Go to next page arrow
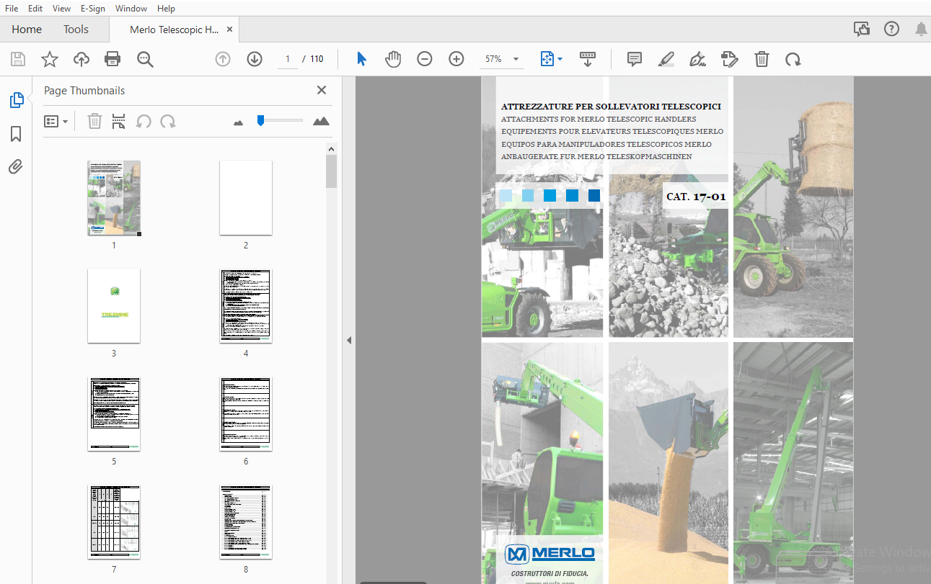 click(255, 59)
